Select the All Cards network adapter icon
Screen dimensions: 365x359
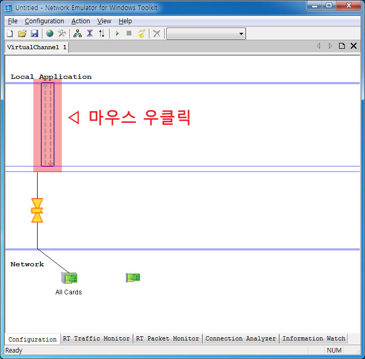(x=69, y=278)
